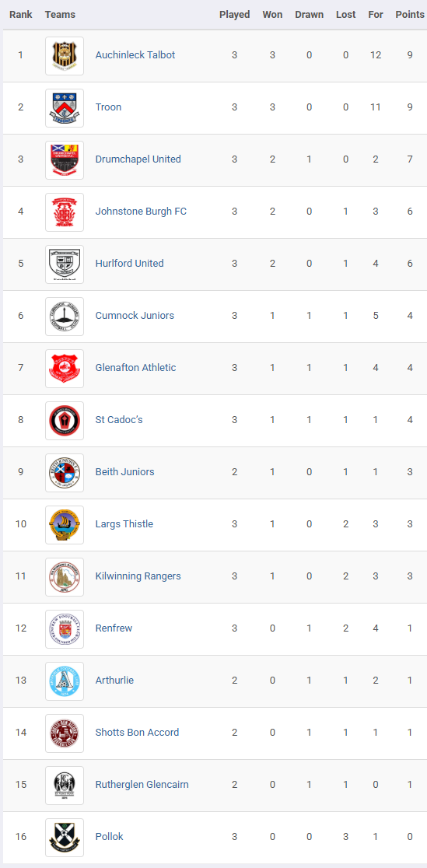The width and height of the screenshot is (427, 868).
Task: Click the Rutherglen Glencairn team name
Action: pos(142,785)
